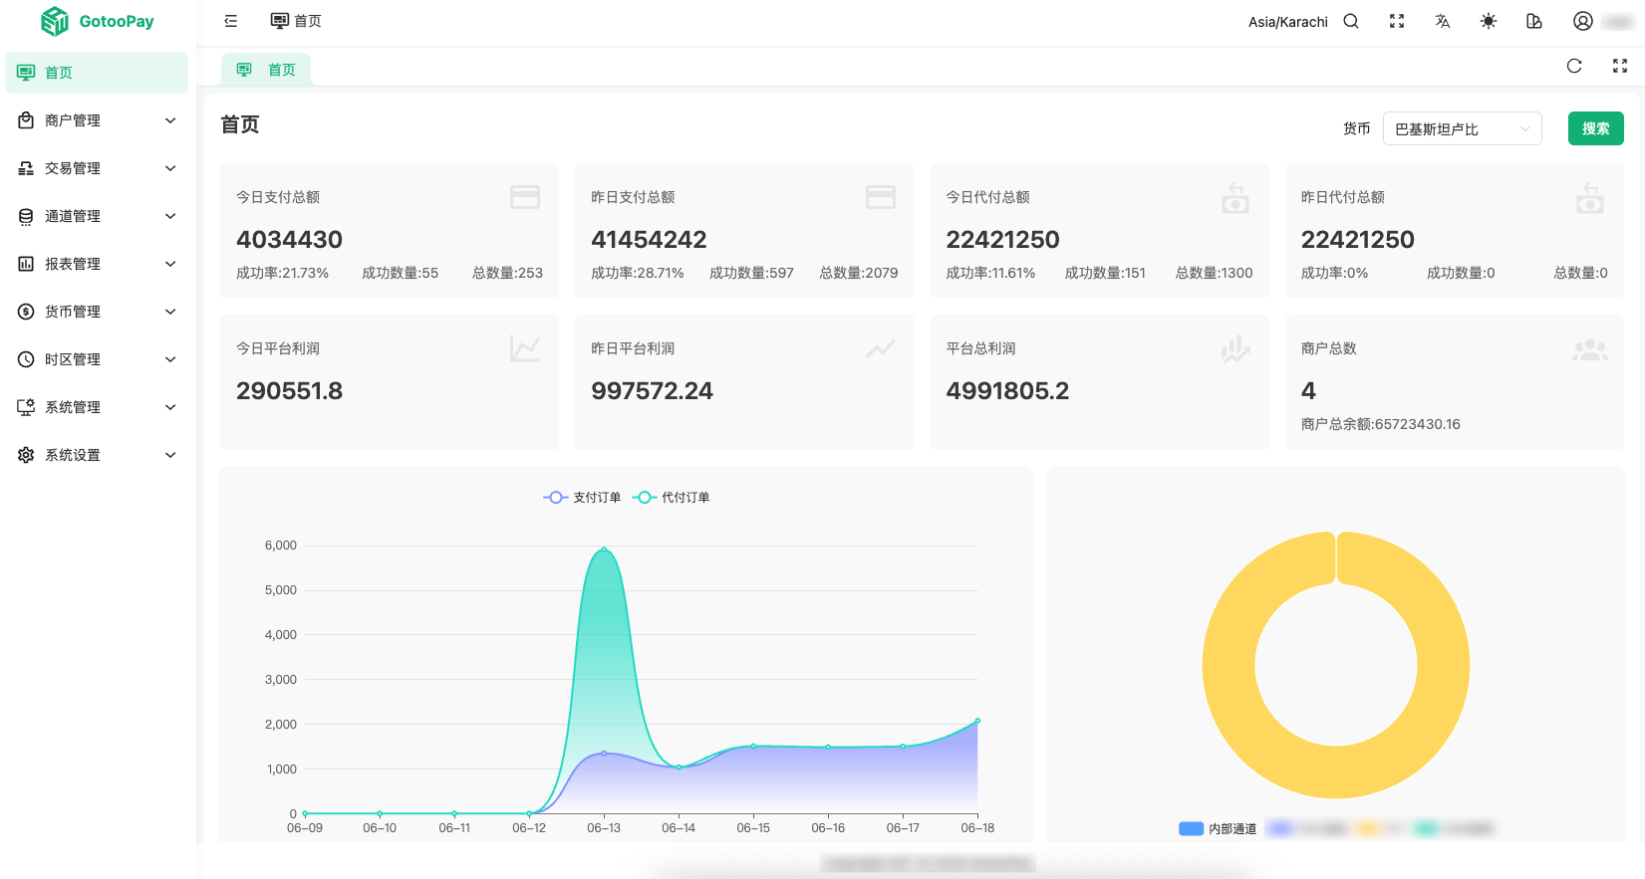The height and width of the screenshot is (879, 1645).
Task: Click the GotooPay logo
Action: pyautogui.click(x=97, y=21)
